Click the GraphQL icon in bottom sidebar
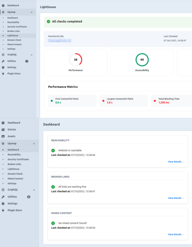The height and width of the screenshot is (247, 192). point(3,190)
